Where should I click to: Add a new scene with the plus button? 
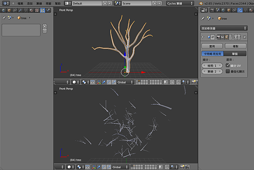155,3
